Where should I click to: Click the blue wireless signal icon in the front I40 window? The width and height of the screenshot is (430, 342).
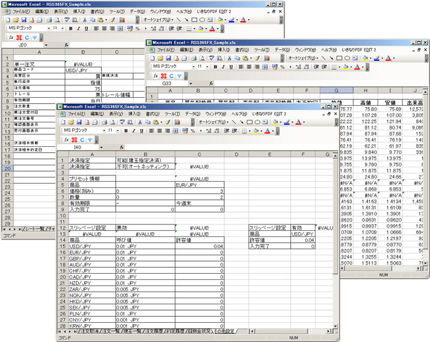coord(90,140)
